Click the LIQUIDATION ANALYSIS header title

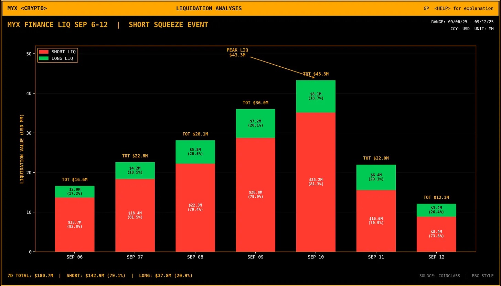(x=209, y=8)
